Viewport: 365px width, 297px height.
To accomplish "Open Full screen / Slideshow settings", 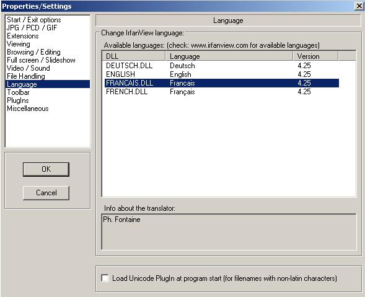I will point(41,60).
